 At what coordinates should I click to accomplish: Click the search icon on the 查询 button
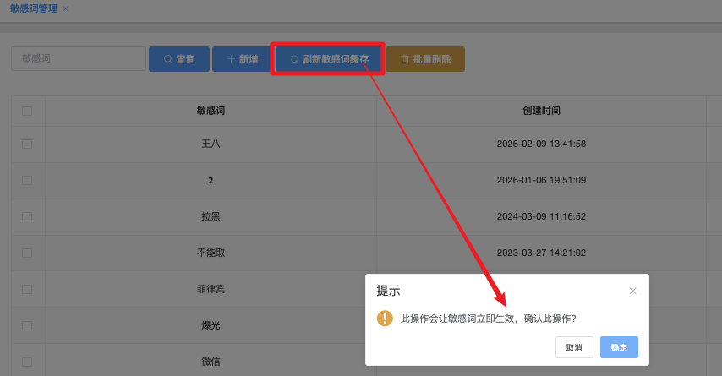[x=168, y=59]
